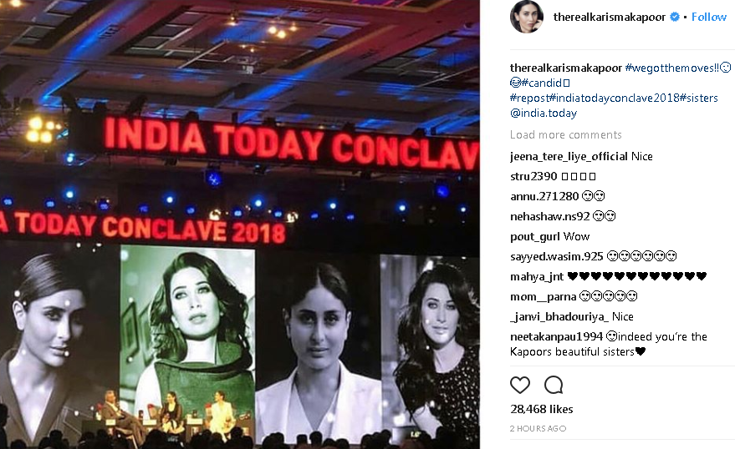
Task: Click the India Today Conclave post photo
Action: 240,224
